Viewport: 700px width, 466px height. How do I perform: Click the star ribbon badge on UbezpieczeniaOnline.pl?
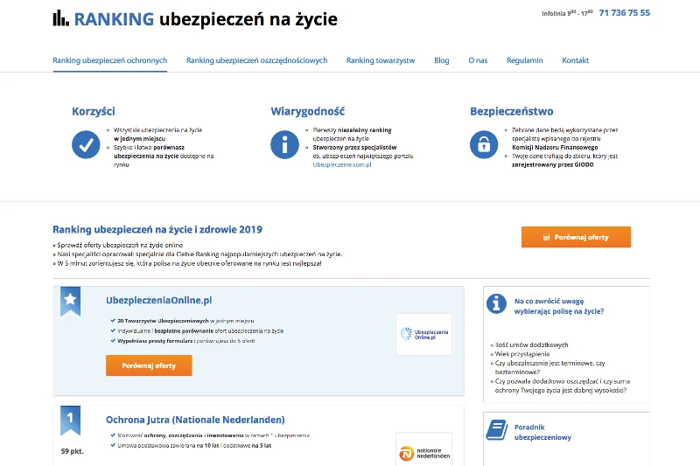pos(70,301)
